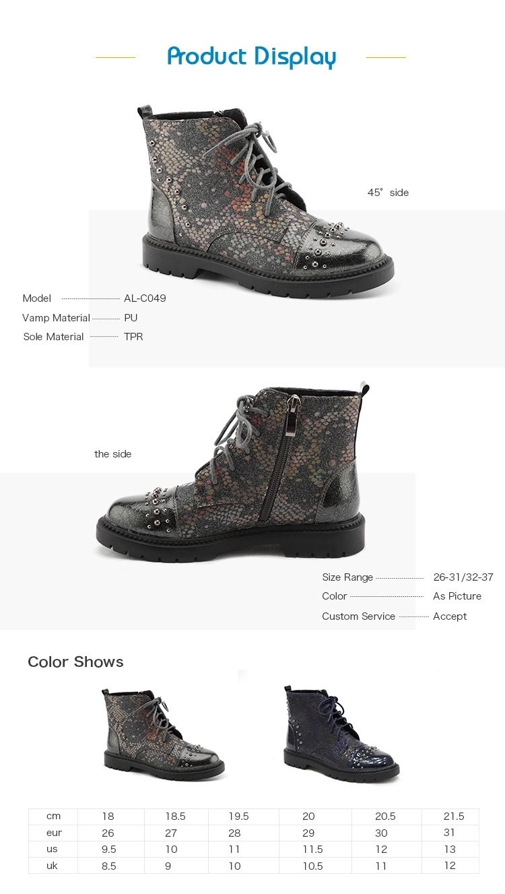This screenshot has width=505, height=894.
Task: Click the TPR sole material value
Action: pyautogui.click(x=133, y=337)
